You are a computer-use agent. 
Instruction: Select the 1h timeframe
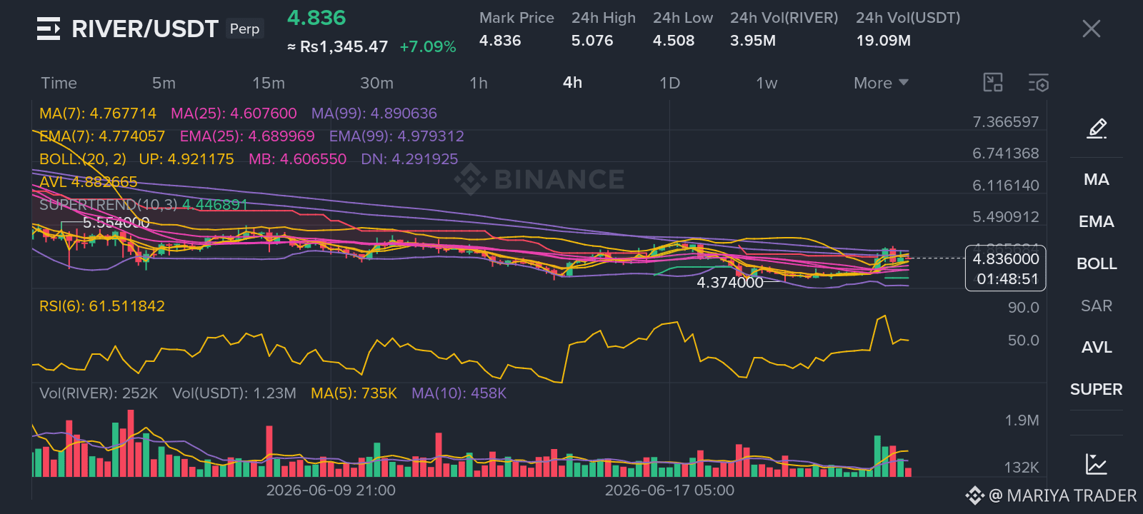pos(479,83)
